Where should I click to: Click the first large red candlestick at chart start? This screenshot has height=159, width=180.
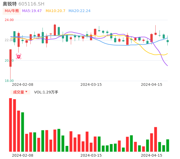[10, 58]
